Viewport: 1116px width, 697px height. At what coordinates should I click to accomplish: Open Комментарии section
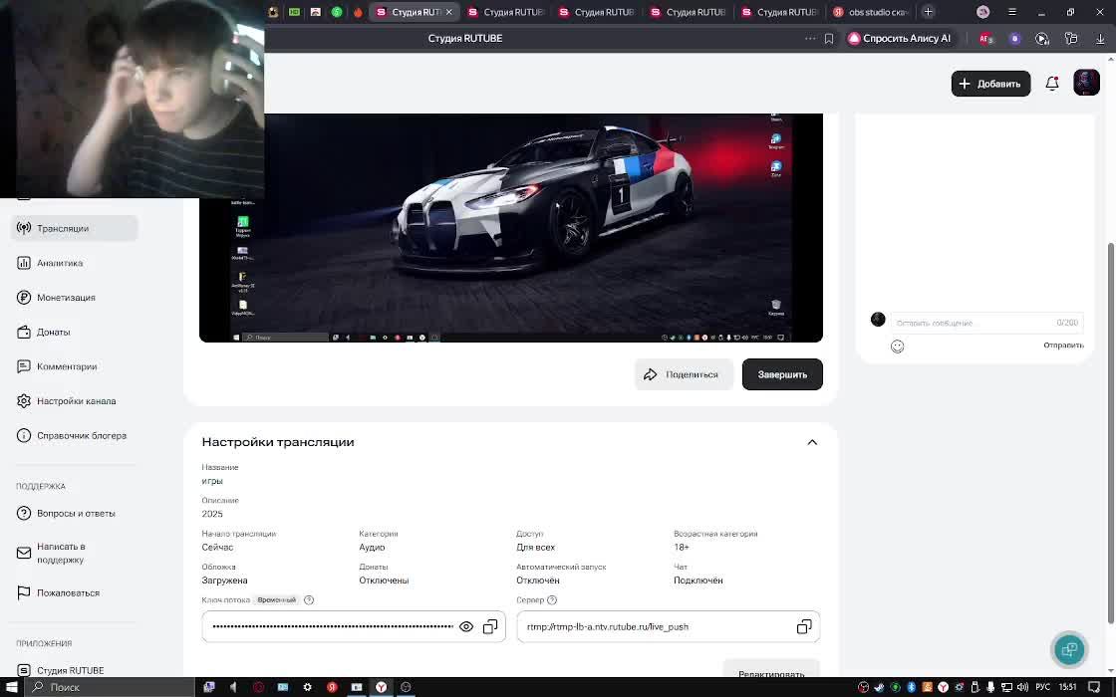pyautogui.click(x=66, y=366)
